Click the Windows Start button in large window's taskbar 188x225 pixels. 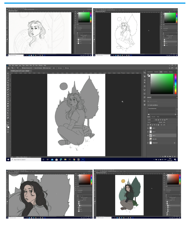8,160
